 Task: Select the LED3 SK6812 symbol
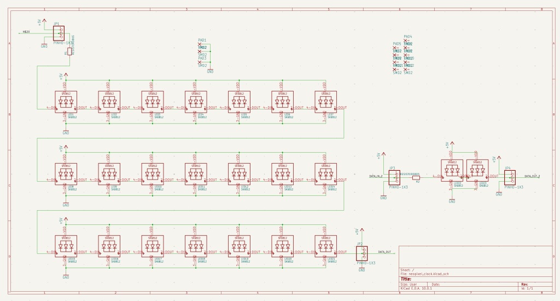153,102
